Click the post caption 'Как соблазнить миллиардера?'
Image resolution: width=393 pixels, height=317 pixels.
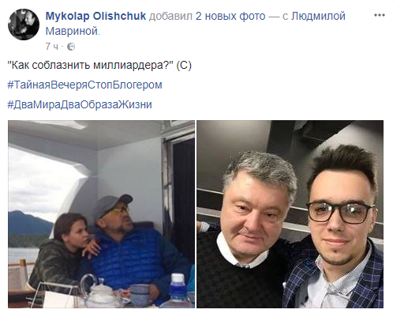90,65
